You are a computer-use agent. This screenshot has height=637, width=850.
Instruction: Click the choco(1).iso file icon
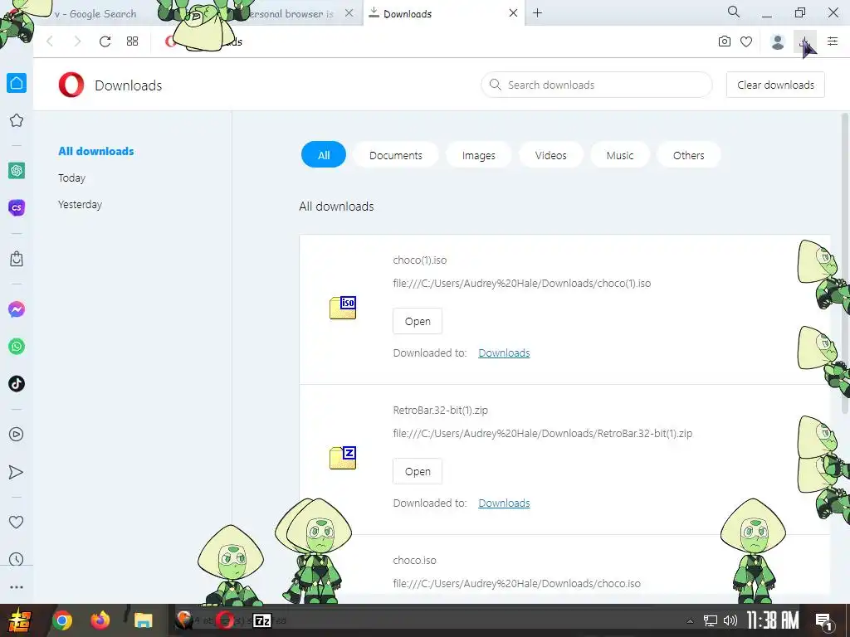[x=343, y=308]
